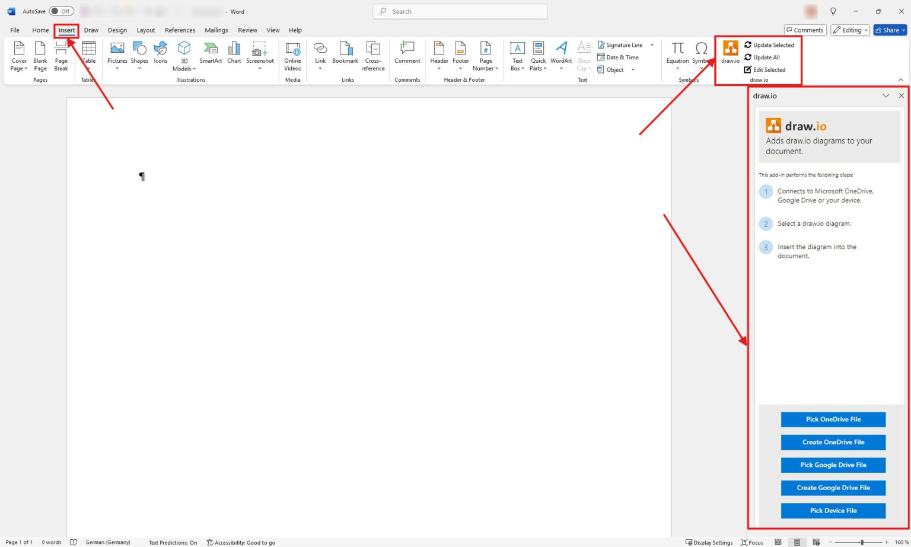The image size is (911, 547).
Task: Click the Create Google Drive File button
Action: [x=833, y=488]
